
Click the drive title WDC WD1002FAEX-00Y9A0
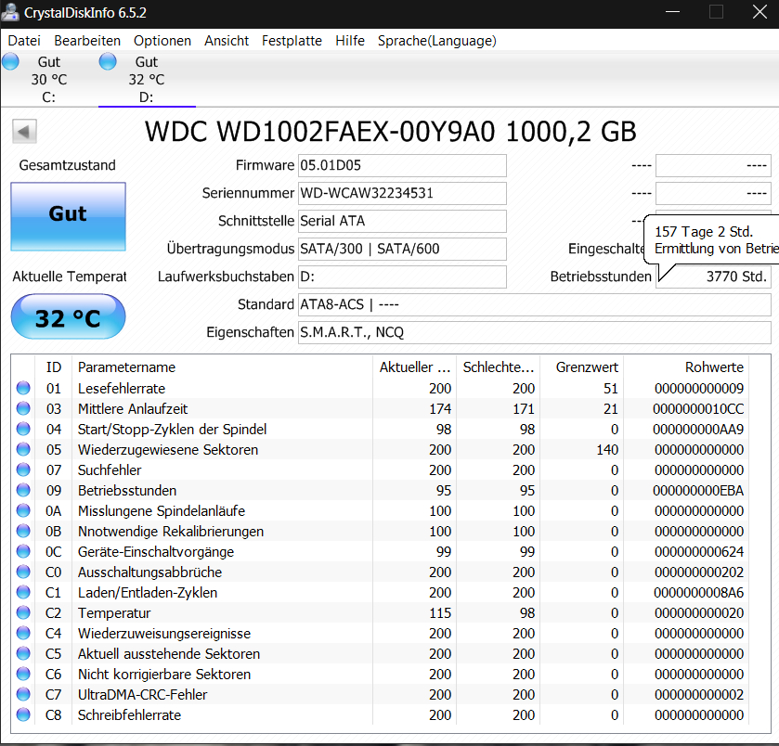coord(391,132)
